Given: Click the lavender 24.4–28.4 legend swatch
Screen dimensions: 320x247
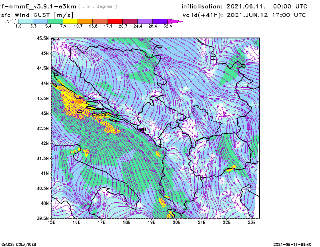Looking at the screenshot, I should click(145, 21).
